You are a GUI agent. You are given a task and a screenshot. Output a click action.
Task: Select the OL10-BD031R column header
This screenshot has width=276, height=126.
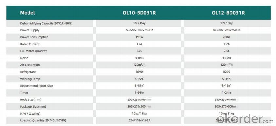(139, 13)
